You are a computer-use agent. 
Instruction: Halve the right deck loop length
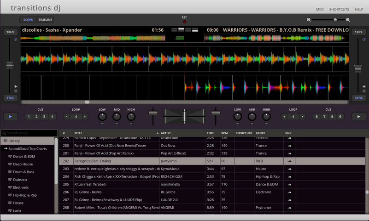click(x=284, y=117)
